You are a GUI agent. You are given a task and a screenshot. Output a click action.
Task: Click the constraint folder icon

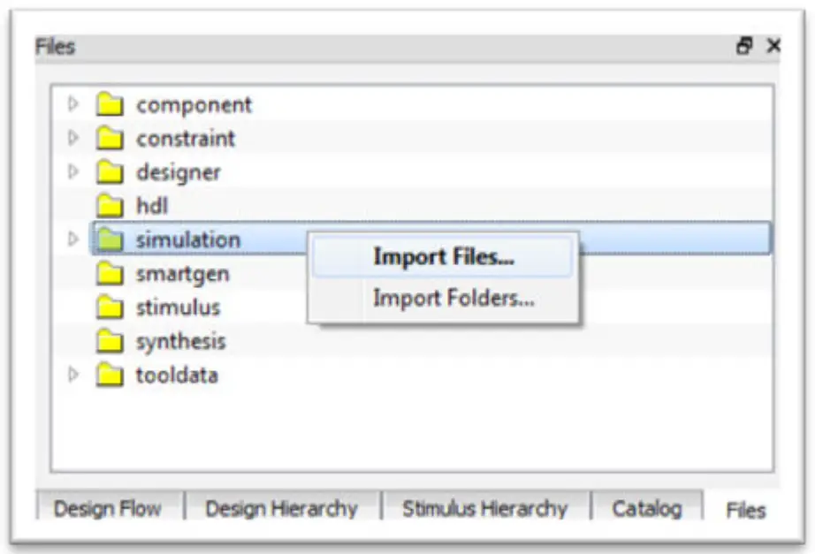(x=110, y=139)
